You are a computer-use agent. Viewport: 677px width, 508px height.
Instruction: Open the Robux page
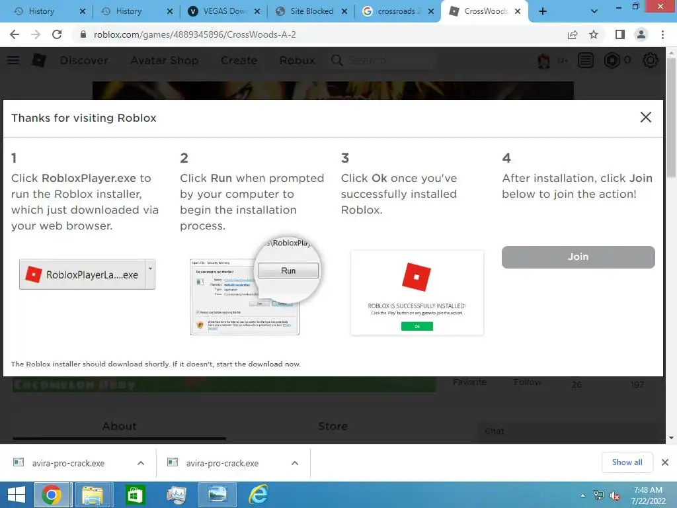[x=297, y=60]
